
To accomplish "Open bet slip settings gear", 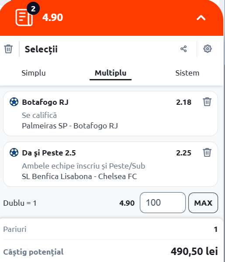I will pos(207,49).
